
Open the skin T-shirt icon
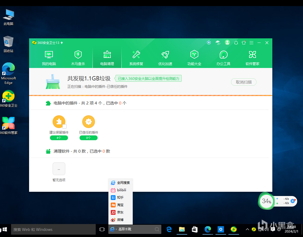(x=244, y=43)
